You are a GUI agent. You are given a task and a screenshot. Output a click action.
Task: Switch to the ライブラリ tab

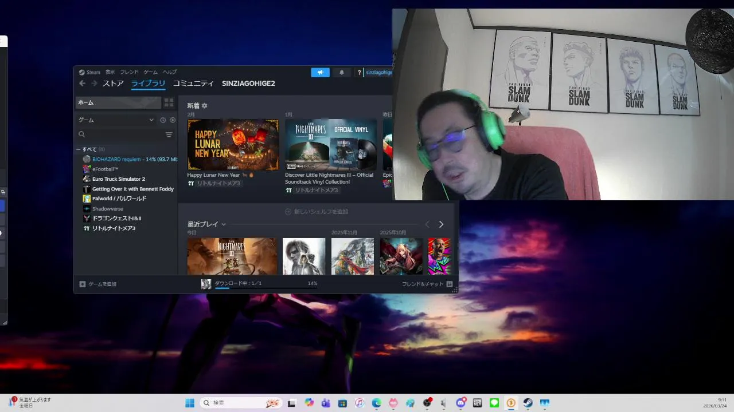tap(148, 84)
